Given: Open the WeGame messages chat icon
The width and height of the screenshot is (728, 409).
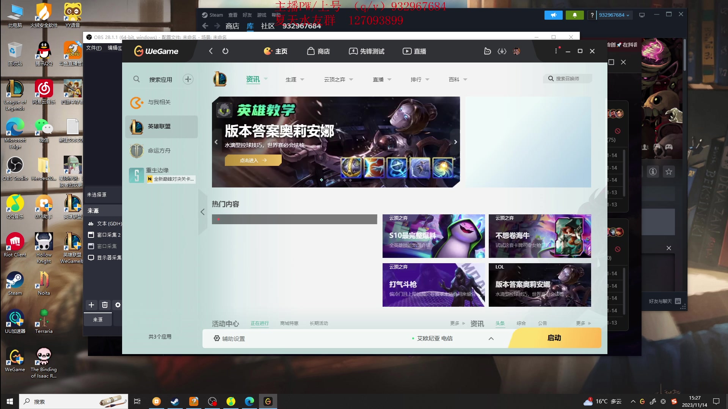Looking at the screenshot, I should pyautogui.click(x=488, y=51).
